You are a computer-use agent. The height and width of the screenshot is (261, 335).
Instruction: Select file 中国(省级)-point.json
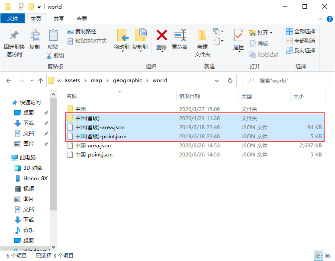[x=195, y=137]
